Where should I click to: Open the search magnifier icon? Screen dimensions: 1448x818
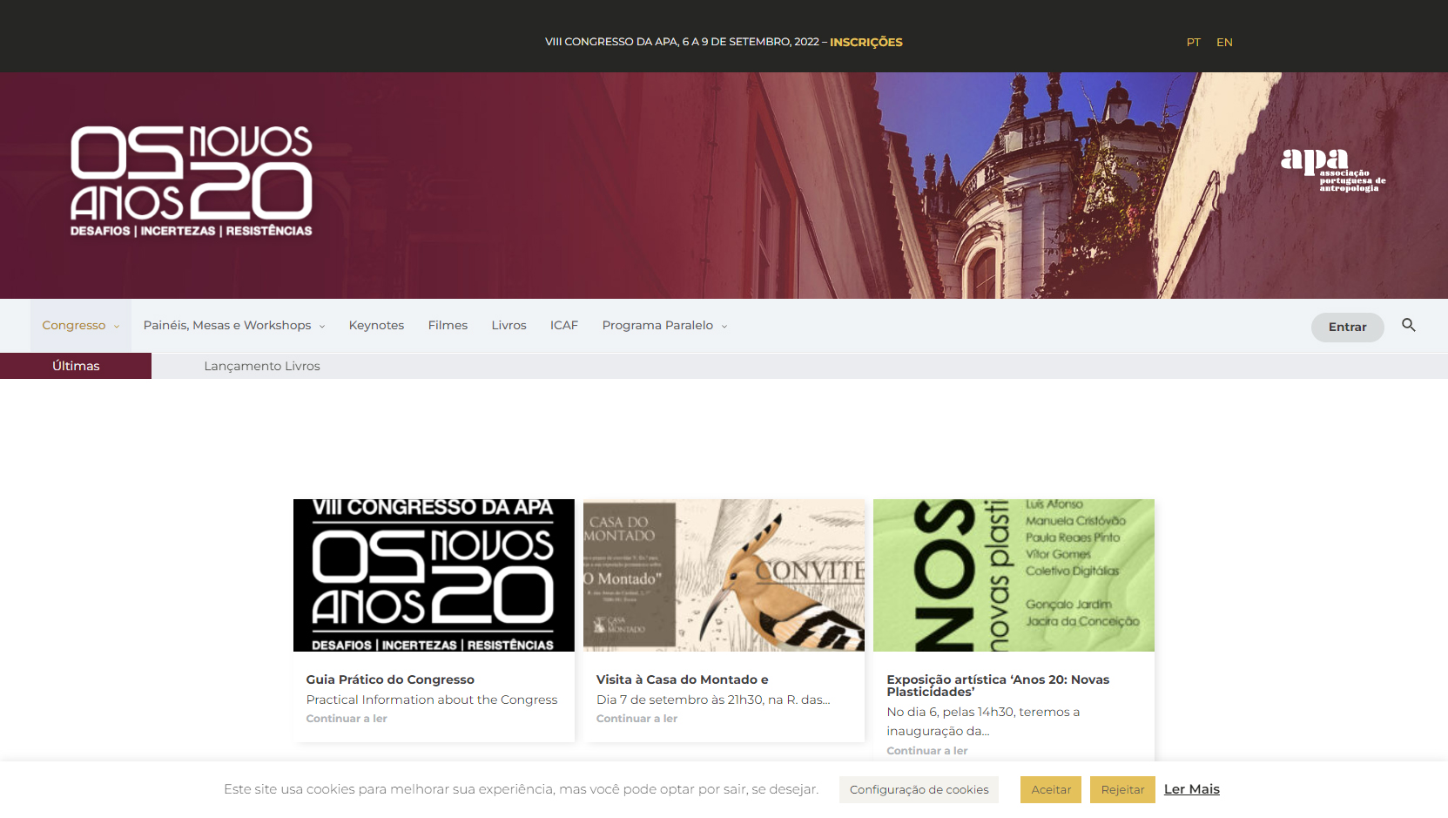click(1408, 325)
